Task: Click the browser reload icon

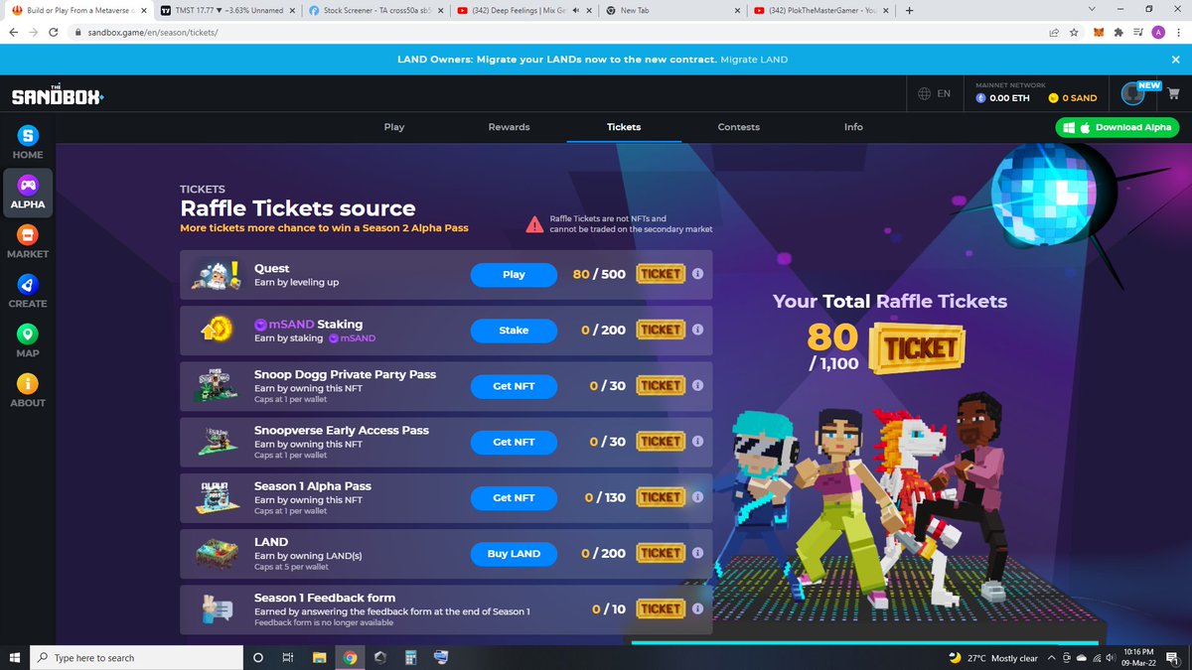Action: pos(54,32)
